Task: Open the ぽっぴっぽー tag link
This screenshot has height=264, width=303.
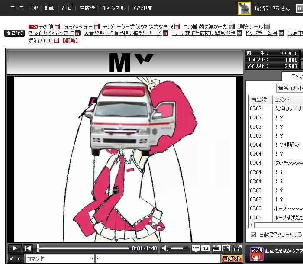Action: pos(78,26)
